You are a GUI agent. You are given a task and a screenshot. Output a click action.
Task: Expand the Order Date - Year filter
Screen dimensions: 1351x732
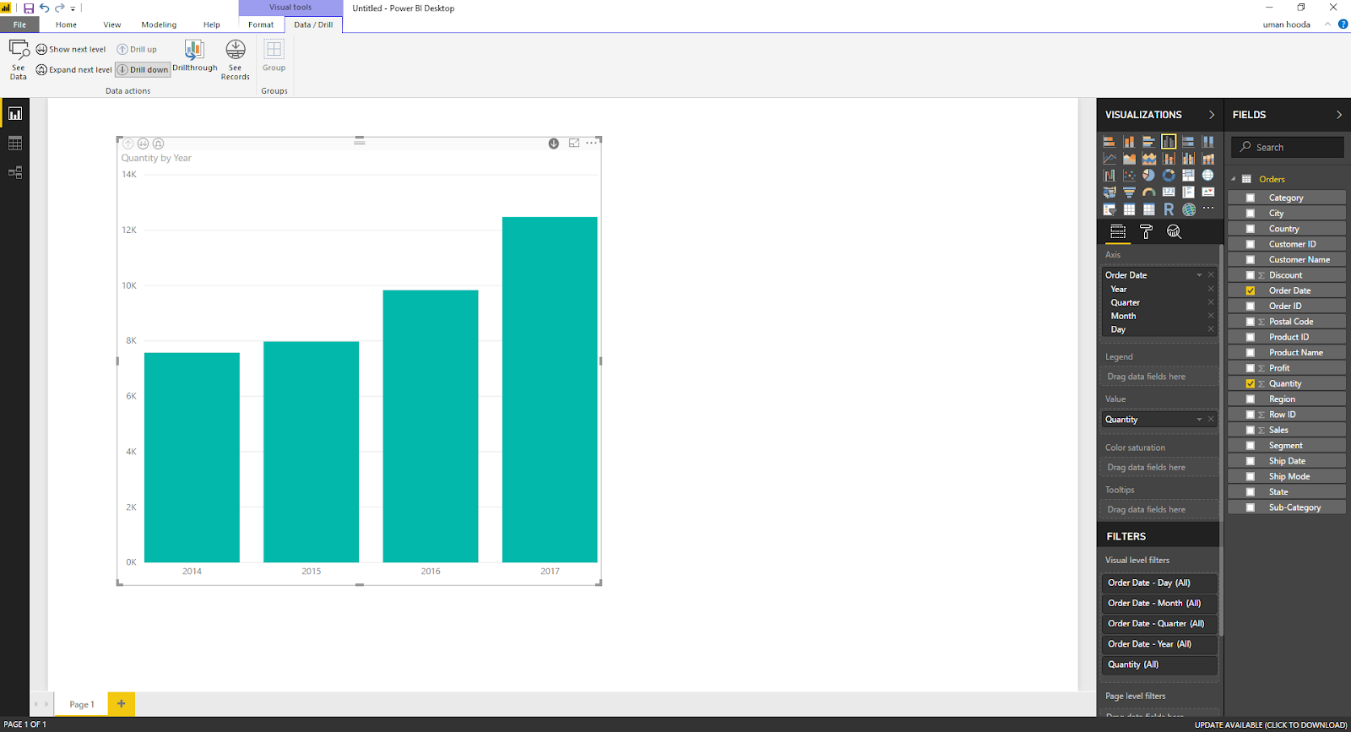point(1159,644)
